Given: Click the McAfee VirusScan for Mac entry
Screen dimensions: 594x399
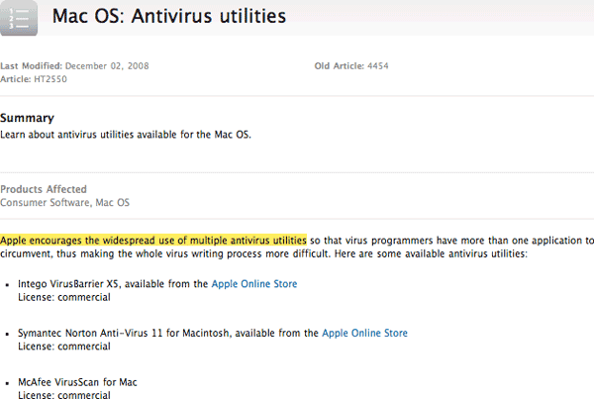Looking at the screenshot, I should [x=79, y=381].
